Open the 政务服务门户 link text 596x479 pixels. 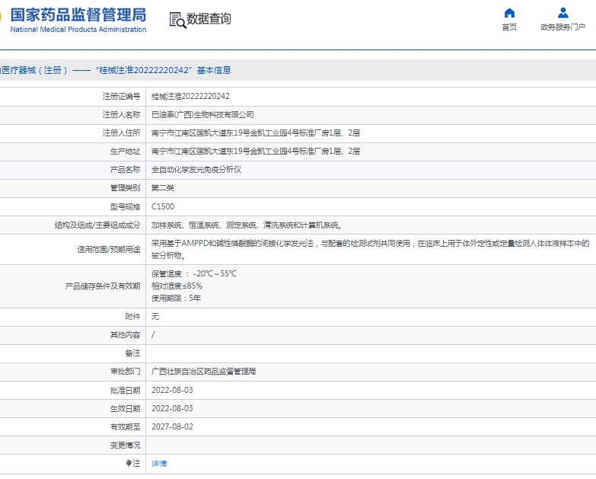tap(563, 27)
